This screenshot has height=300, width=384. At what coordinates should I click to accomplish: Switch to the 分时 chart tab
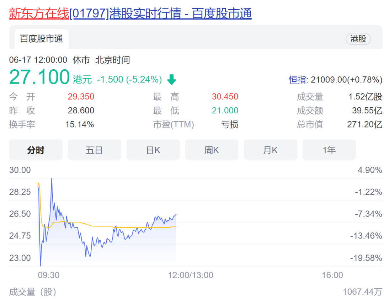[x=36, y=150]
